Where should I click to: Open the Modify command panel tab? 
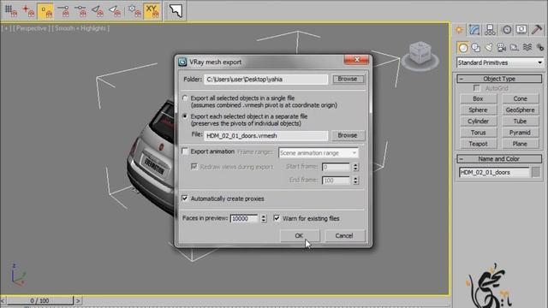pos(474,30)
